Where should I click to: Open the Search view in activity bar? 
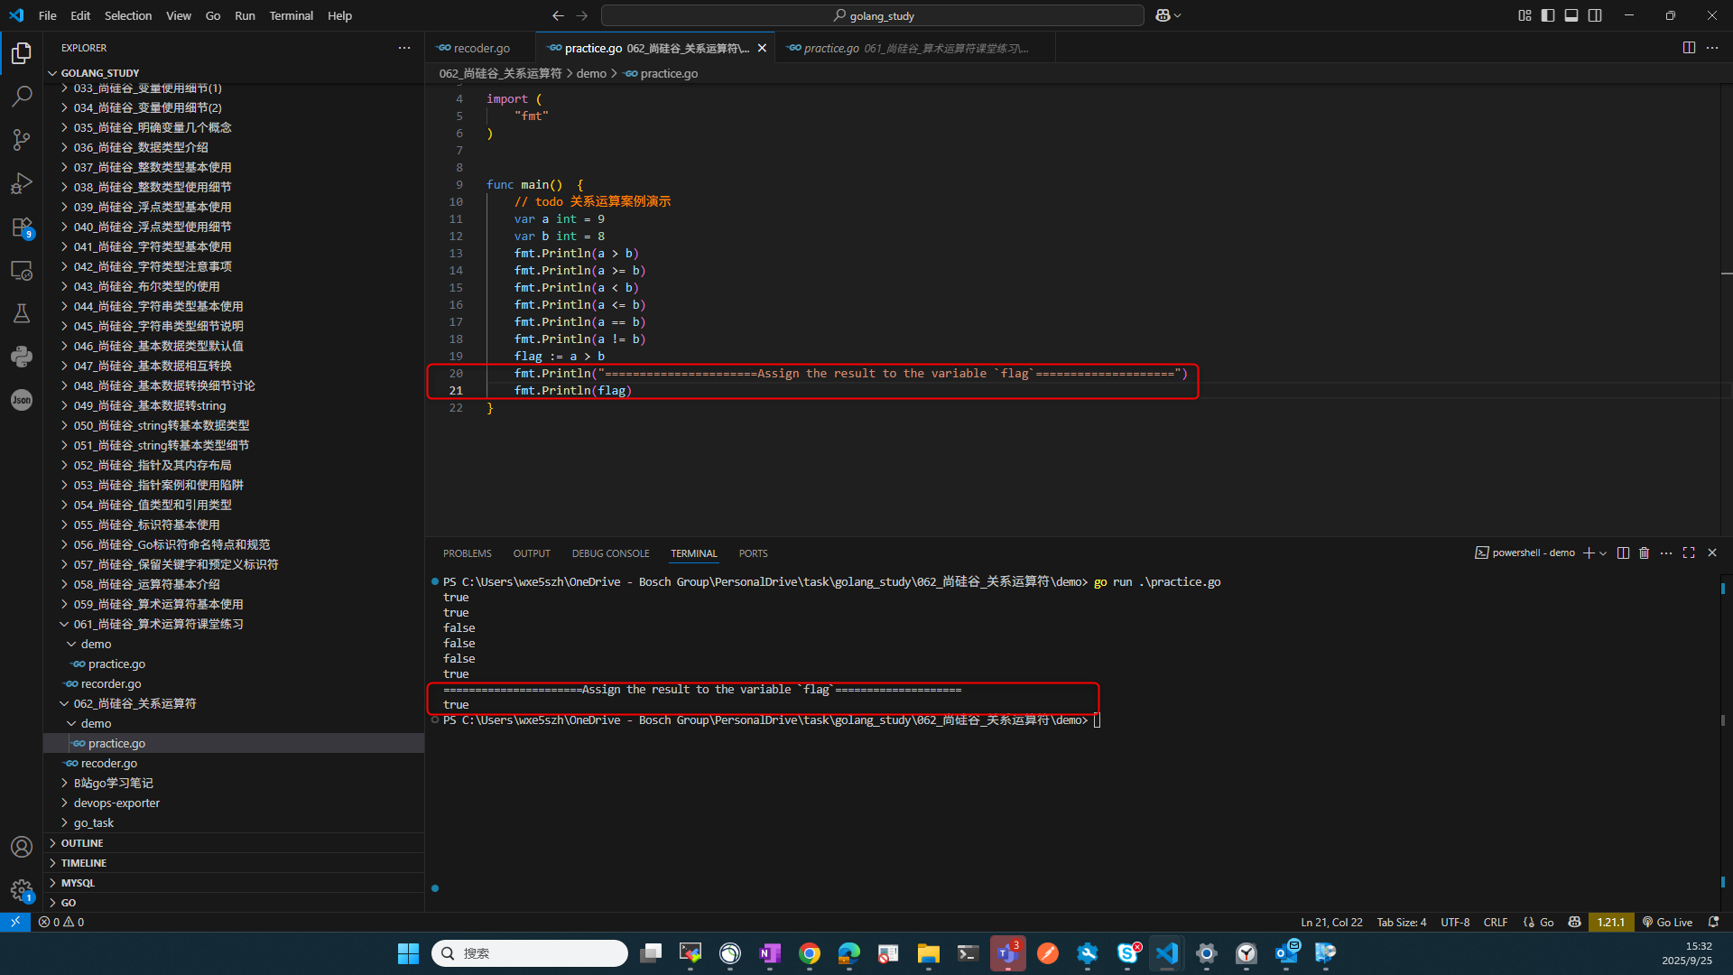click(x=22, y=96)
